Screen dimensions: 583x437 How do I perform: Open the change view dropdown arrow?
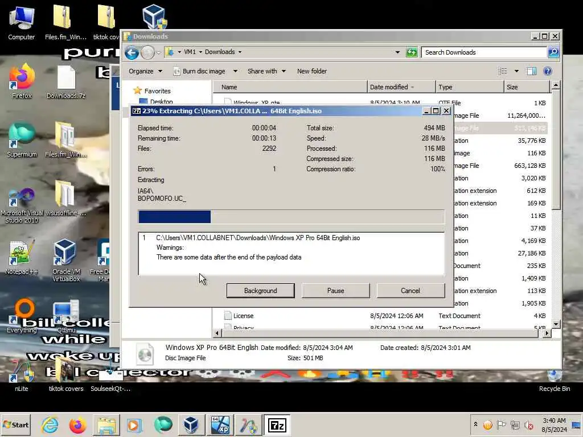(x=516, y=71)
